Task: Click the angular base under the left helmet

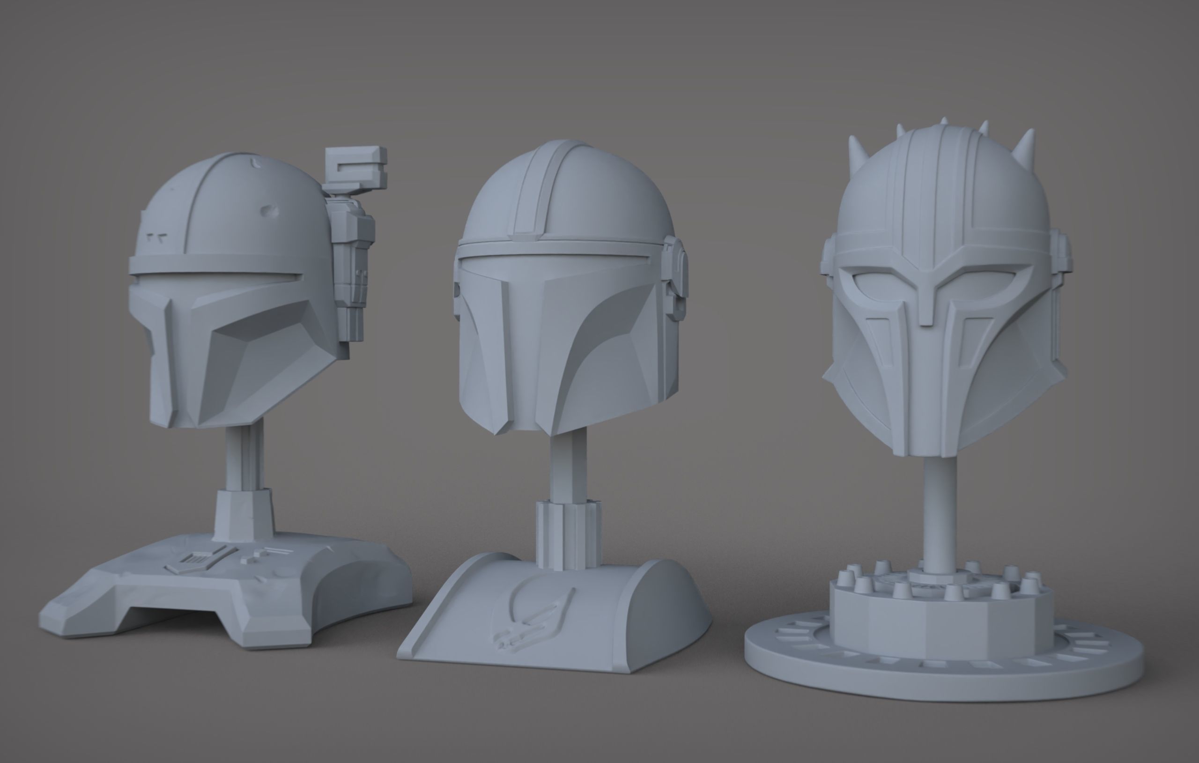Action: tap(225, 591)
